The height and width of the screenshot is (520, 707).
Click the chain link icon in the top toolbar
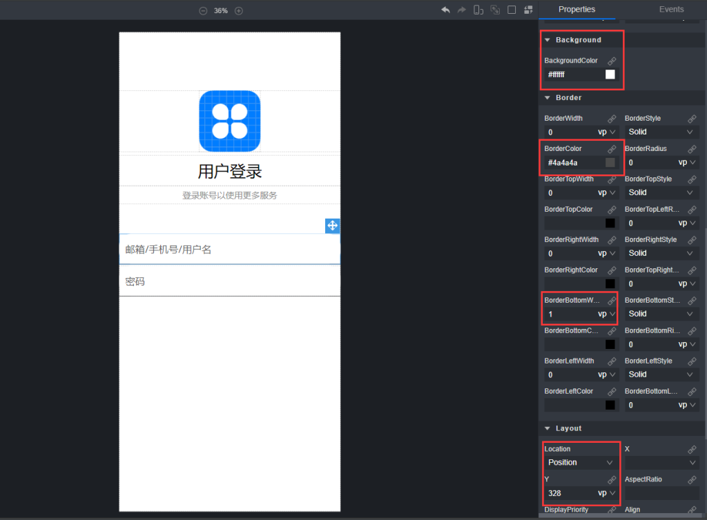click(x=495, y=10)
